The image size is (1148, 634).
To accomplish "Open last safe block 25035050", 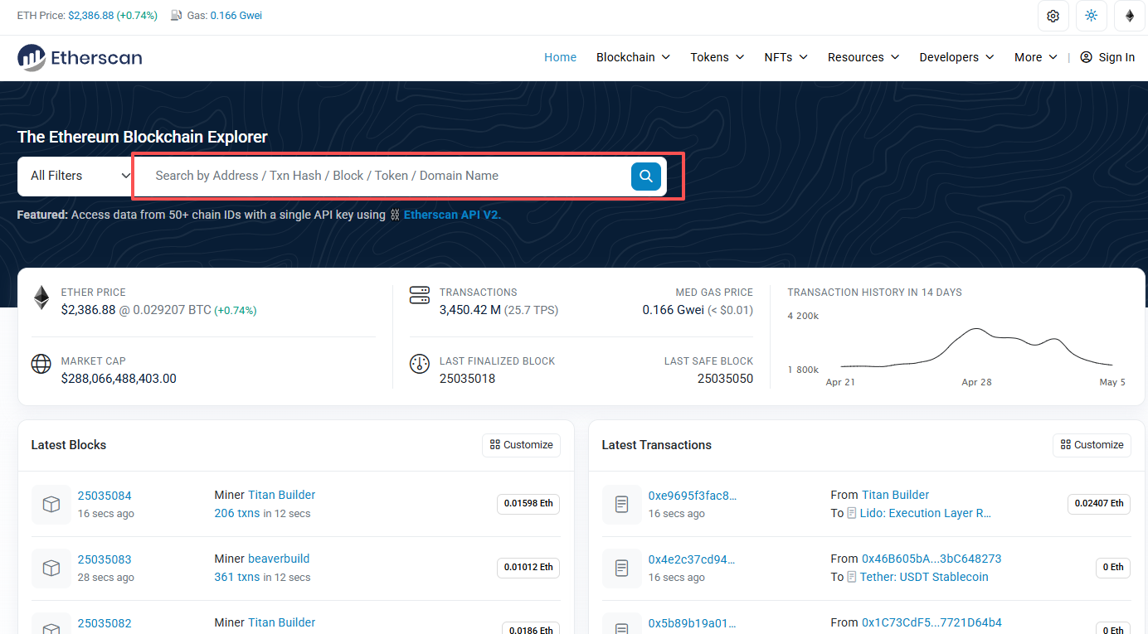I will tap(725, 379).
